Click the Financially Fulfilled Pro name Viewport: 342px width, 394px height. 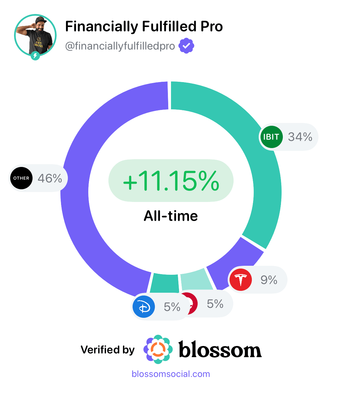tap(144, 27)
